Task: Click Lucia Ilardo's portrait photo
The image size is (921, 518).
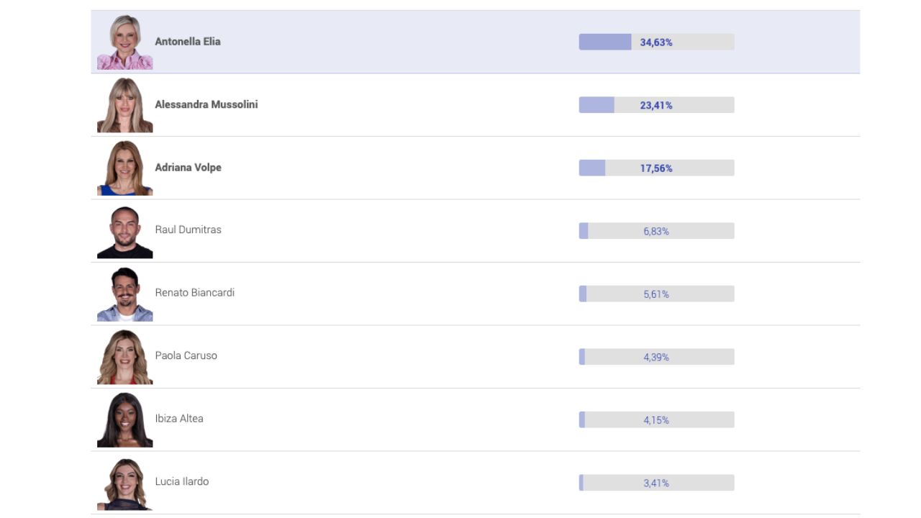Action: tap(125, 483)
